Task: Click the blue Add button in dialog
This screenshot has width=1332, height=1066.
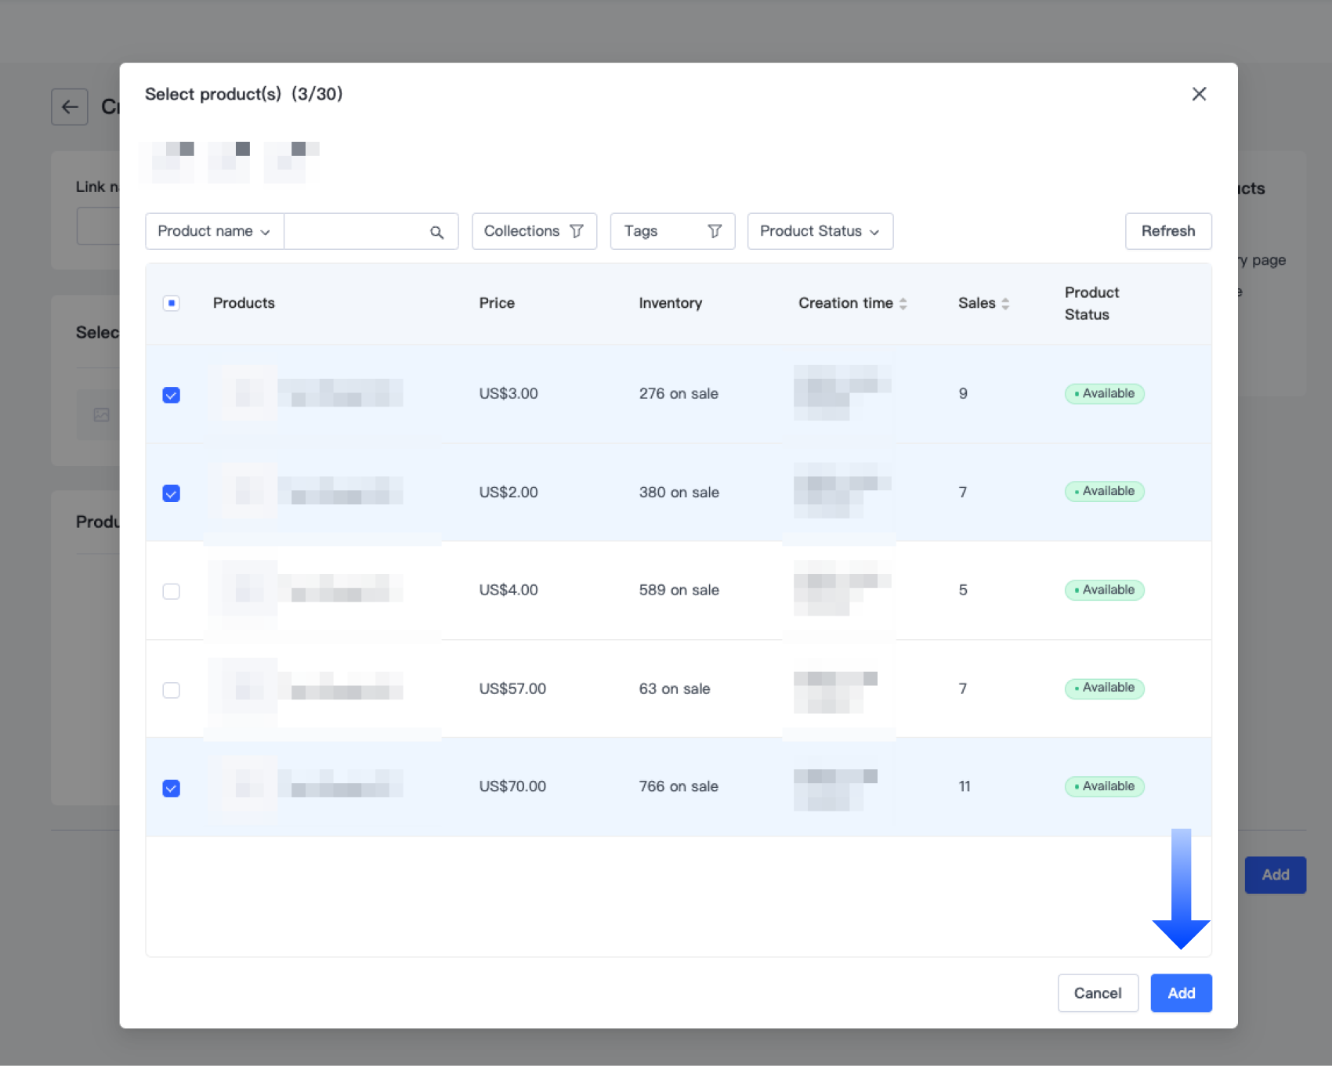Action: [1180, 993]
